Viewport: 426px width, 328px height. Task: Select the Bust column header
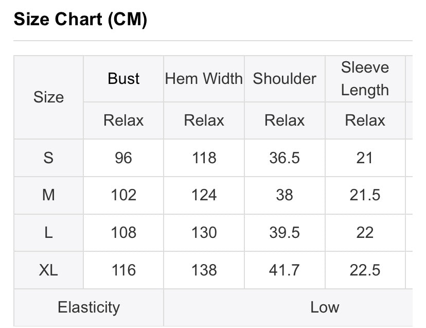[123, 79]
